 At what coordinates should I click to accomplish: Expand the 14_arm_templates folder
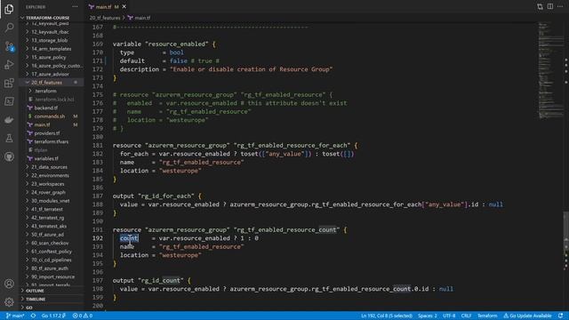(52, 49)
